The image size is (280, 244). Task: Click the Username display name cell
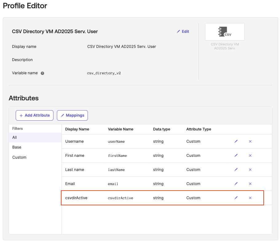pos(74,141)
